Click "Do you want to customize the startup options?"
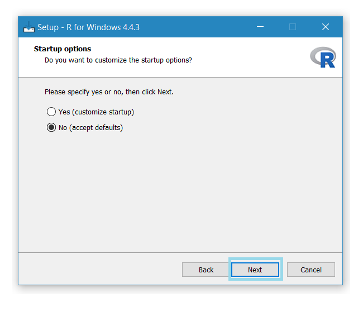The width and height of the screenshot is (363, 312). point(118,60)
